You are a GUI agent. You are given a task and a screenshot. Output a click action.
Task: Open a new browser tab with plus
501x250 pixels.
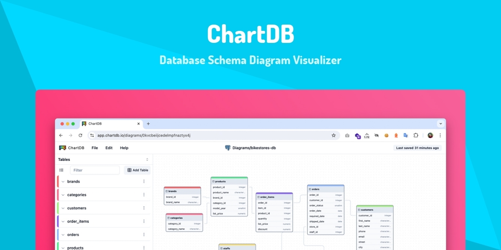point(148,124)
